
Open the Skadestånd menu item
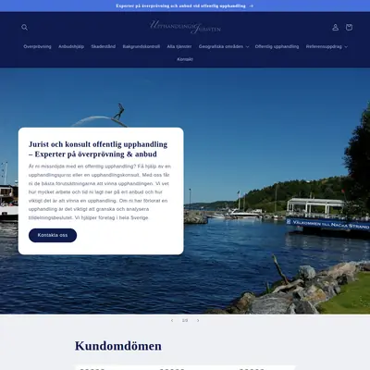[104, 46]
